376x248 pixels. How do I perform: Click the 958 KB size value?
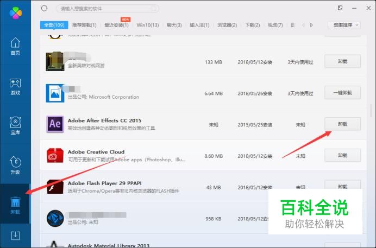(214, 219)
